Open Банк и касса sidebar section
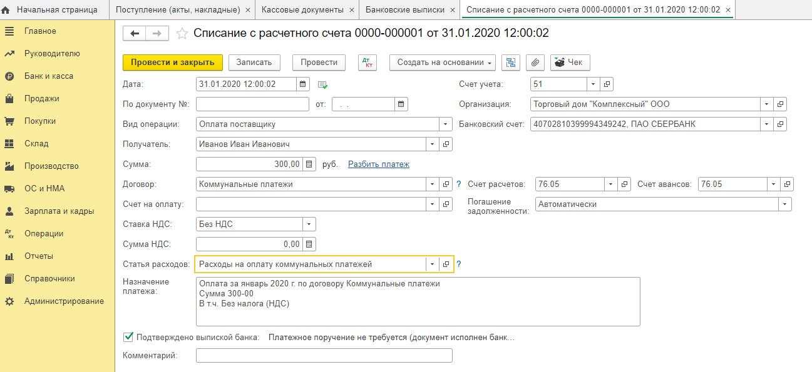 click(49, 76)
